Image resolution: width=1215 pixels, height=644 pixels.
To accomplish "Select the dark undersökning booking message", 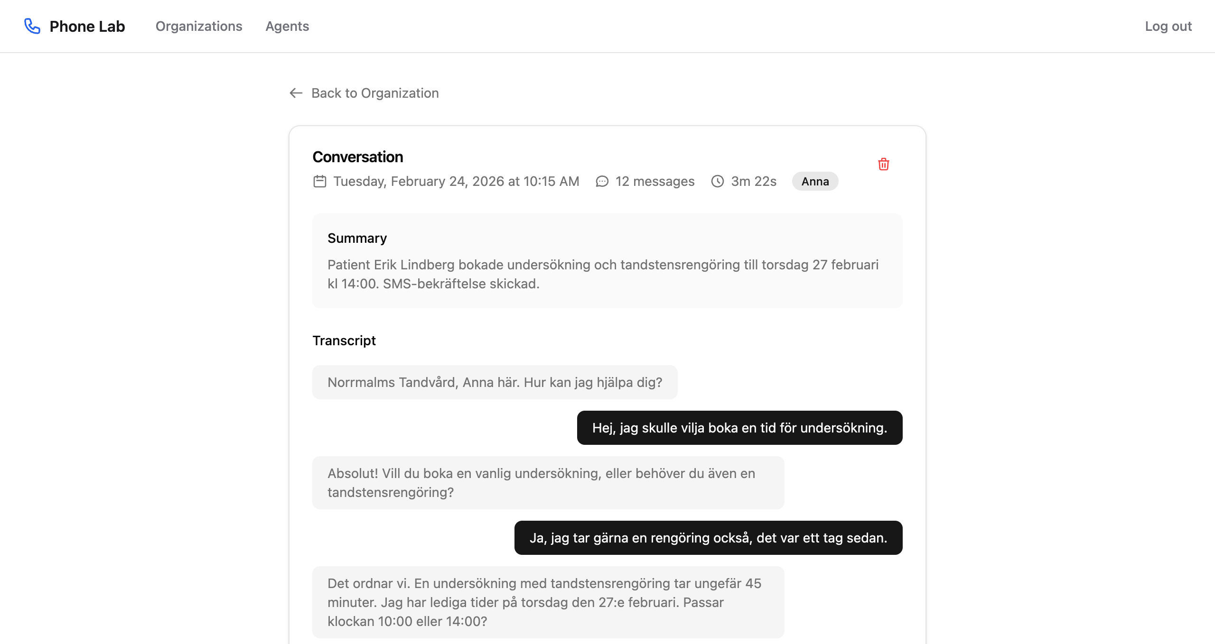I will coord(739,427).
